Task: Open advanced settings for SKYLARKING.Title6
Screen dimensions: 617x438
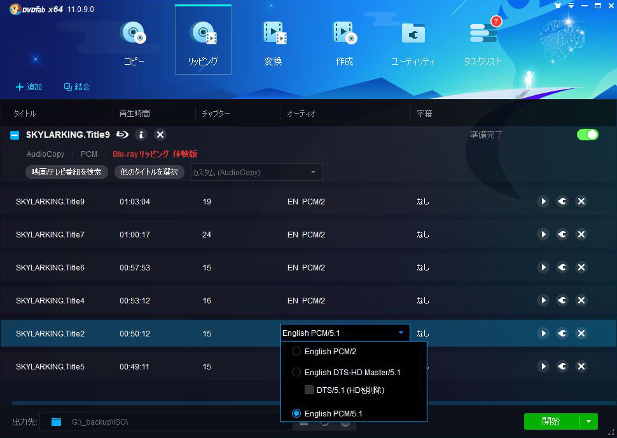Action: click(x=562, y=267)
